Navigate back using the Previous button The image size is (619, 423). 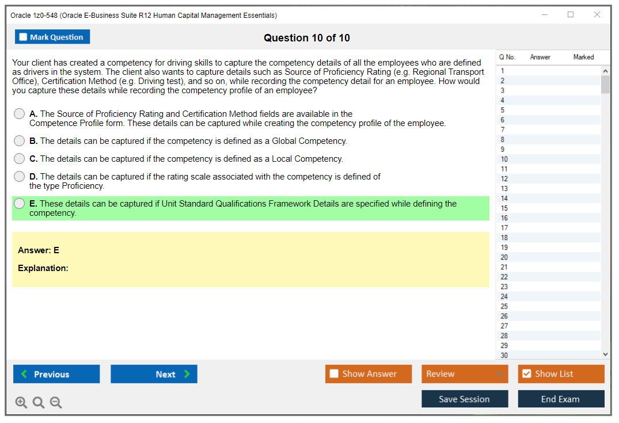pyautogui.click(x=56, y=374)
